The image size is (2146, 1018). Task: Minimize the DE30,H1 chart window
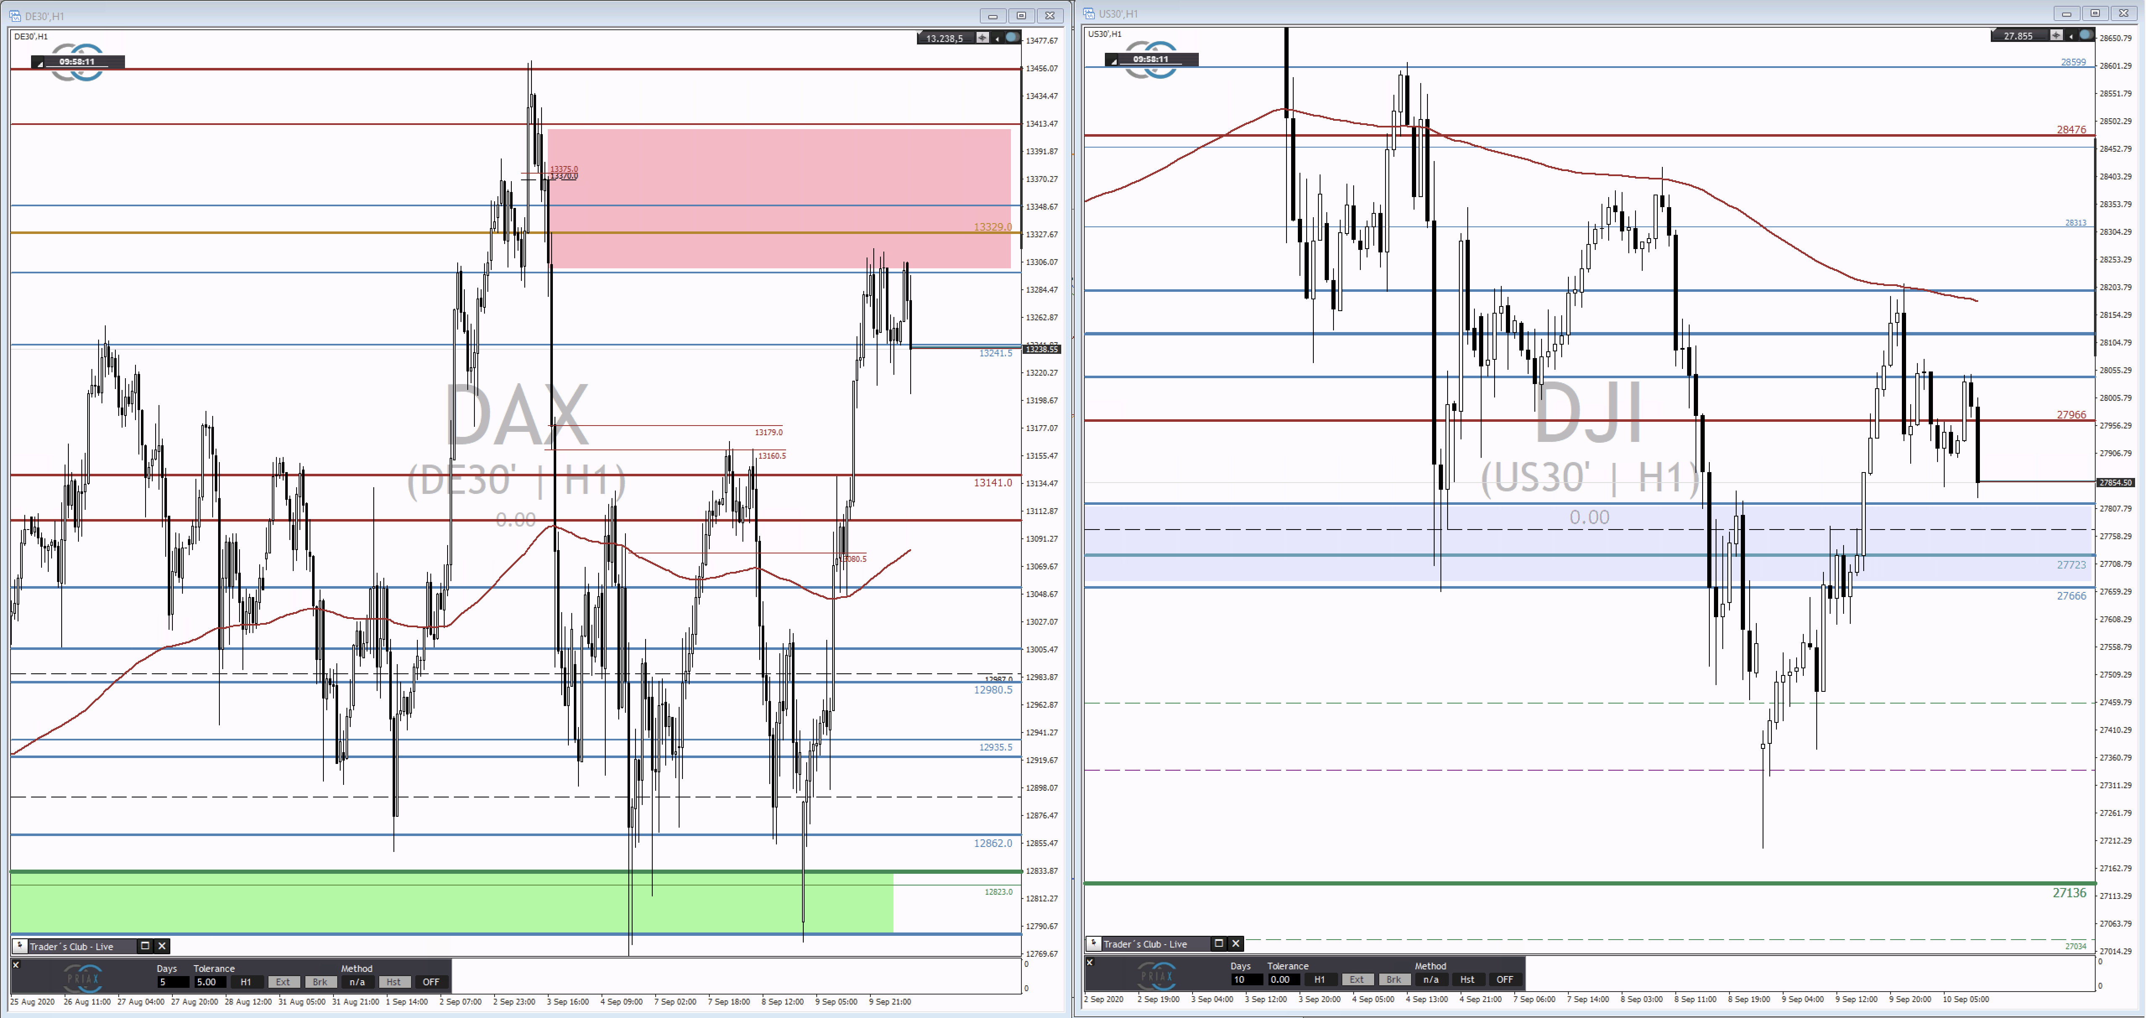(x=993, y=16)
